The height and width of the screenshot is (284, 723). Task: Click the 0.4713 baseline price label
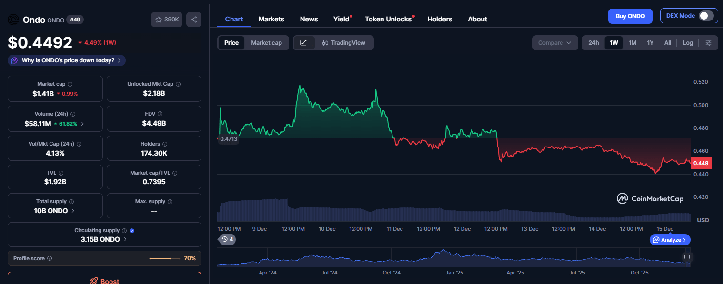[x=228, y=139]
